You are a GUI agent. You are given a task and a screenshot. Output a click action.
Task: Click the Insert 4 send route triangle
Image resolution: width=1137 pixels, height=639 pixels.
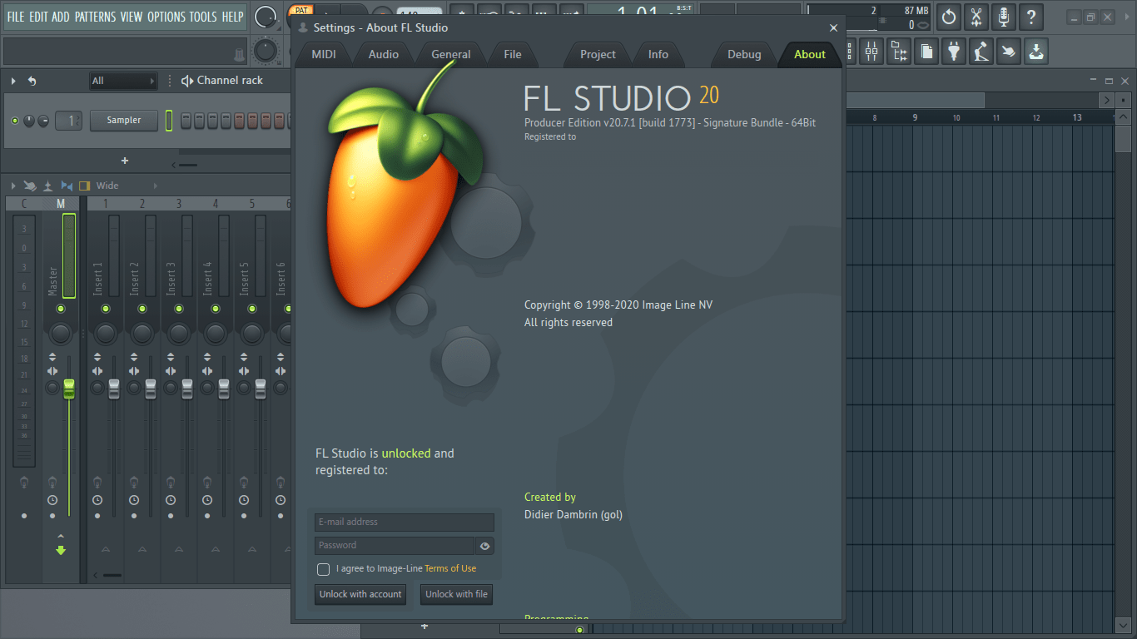215,549
